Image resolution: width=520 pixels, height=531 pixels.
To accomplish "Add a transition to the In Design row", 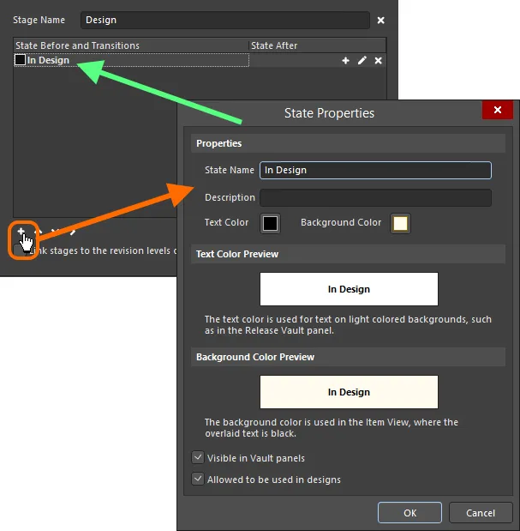I will 345,61.
